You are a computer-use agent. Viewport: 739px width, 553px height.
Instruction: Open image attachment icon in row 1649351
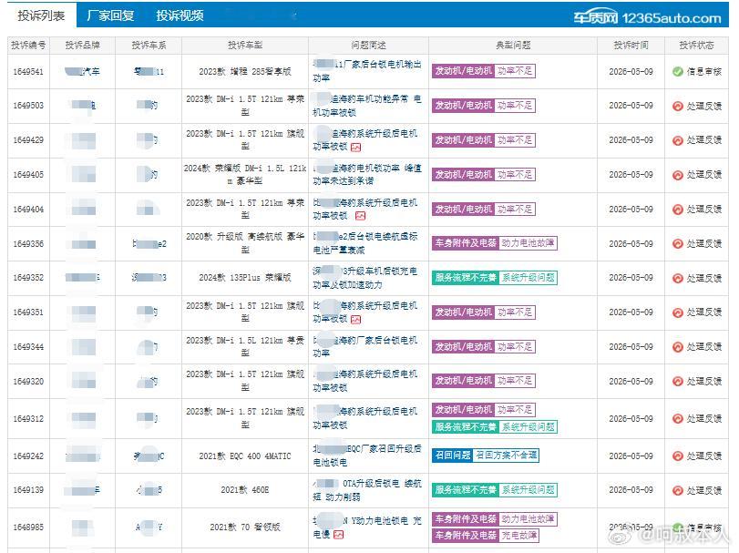[356, 320]
